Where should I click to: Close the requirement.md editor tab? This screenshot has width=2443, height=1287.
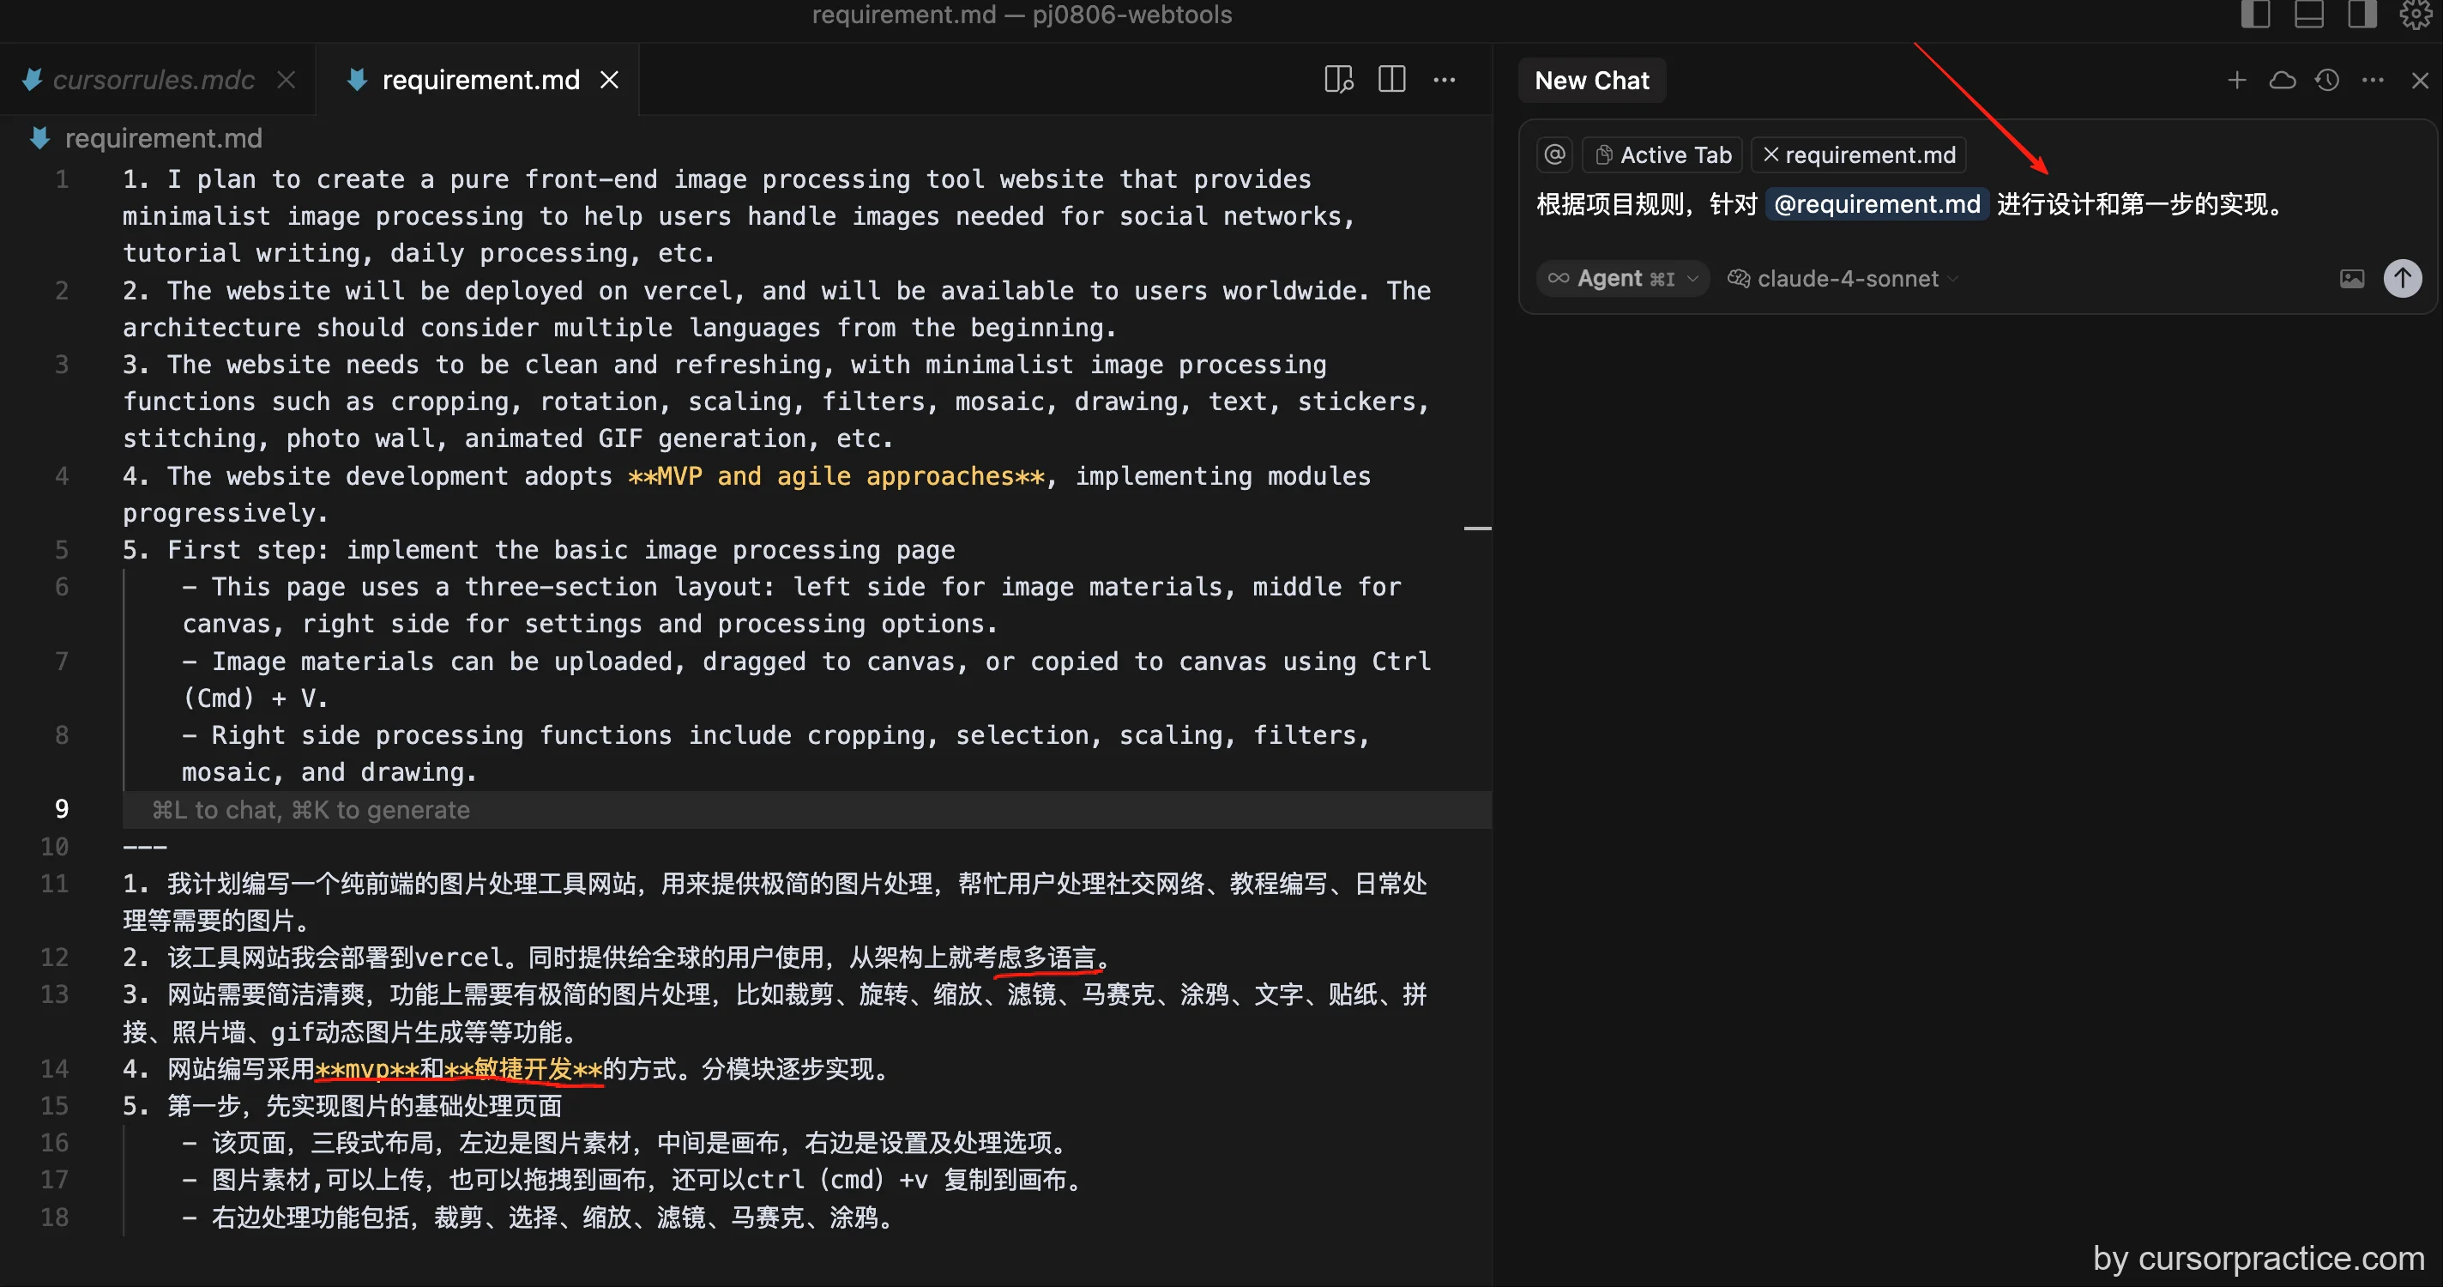[610, 80]
